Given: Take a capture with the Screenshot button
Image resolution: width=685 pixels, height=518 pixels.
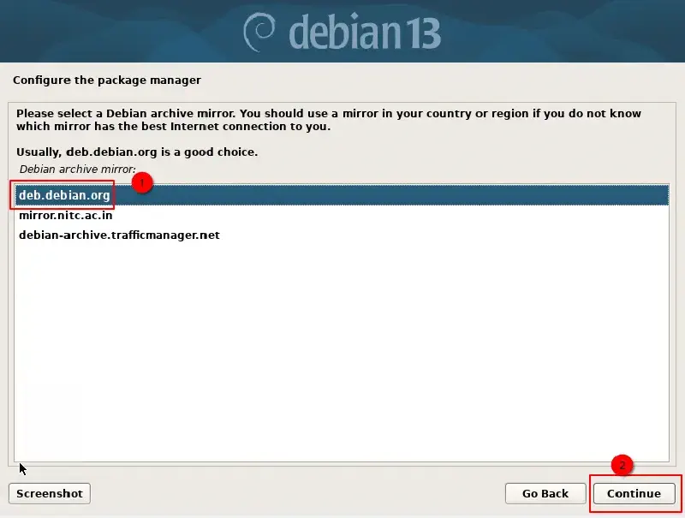Looking at the screenshot, I should click(x=50, y=493).
